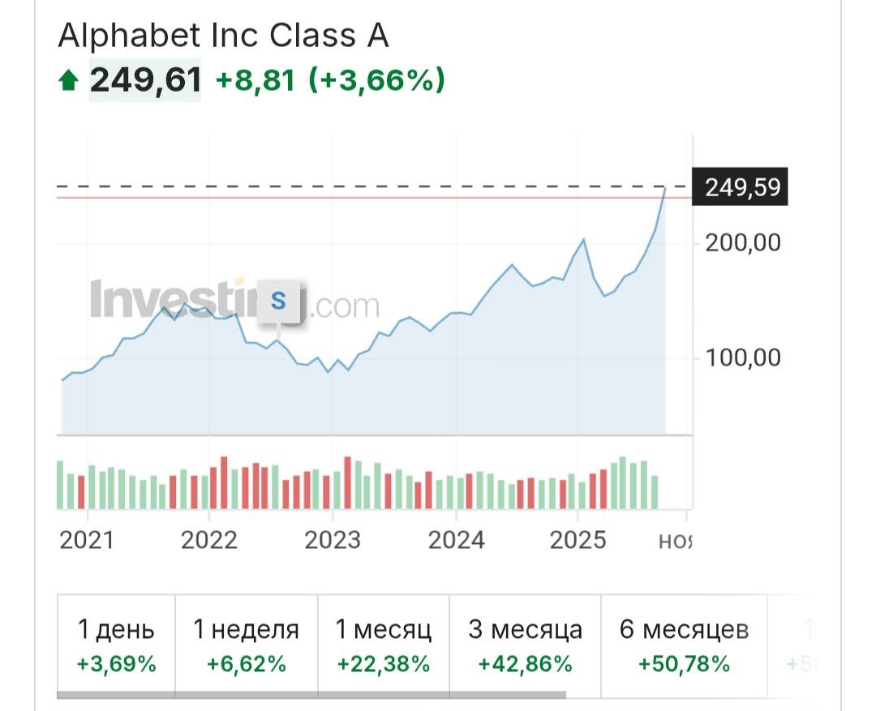
Task: Click the 200,00 price axis label
Action: [743, 242]
